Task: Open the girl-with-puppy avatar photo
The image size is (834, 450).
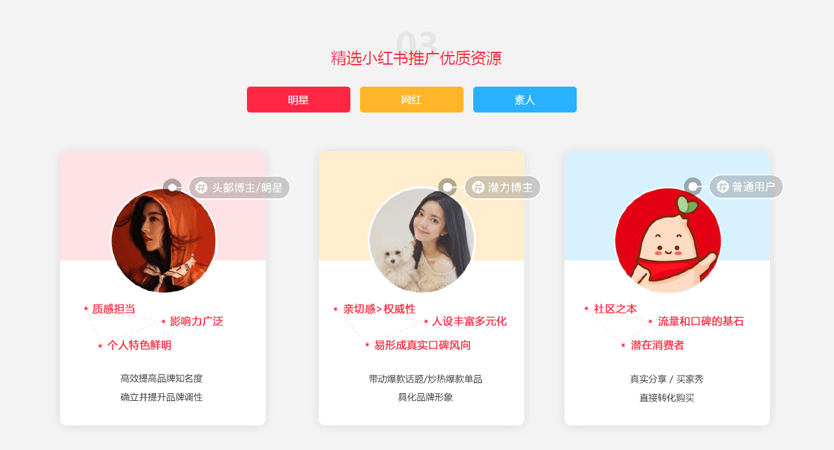Action: coord(422,241)
